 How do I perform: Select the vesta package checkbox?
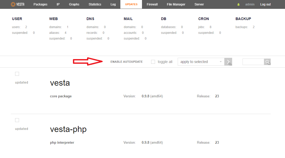[17, 74]
